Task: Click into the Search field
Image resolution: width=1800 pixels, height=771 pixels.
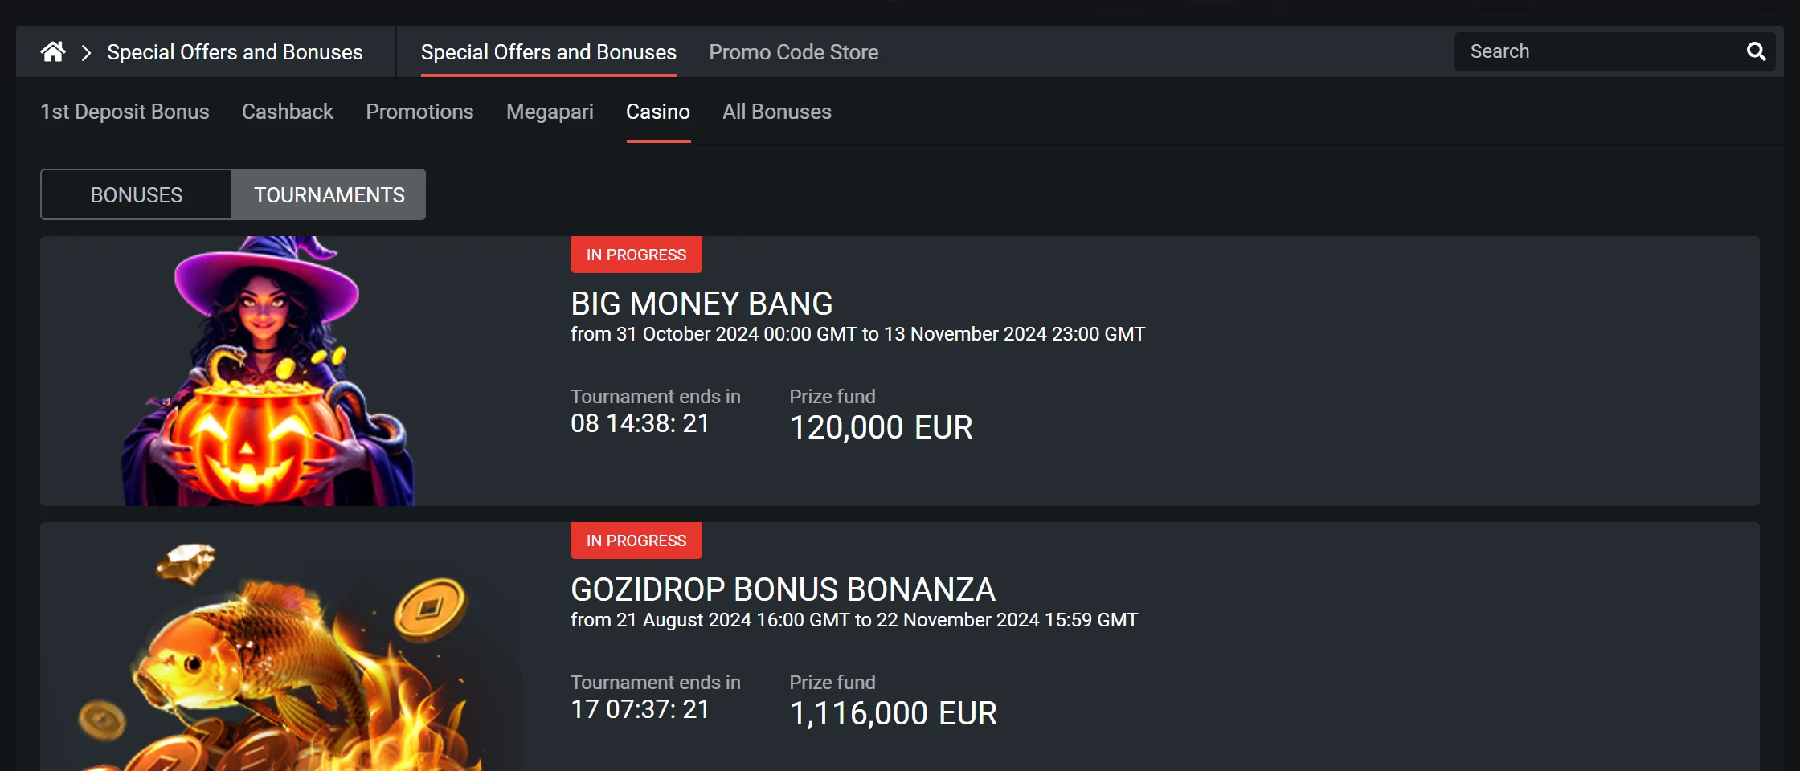Action: click(1599, 52)
